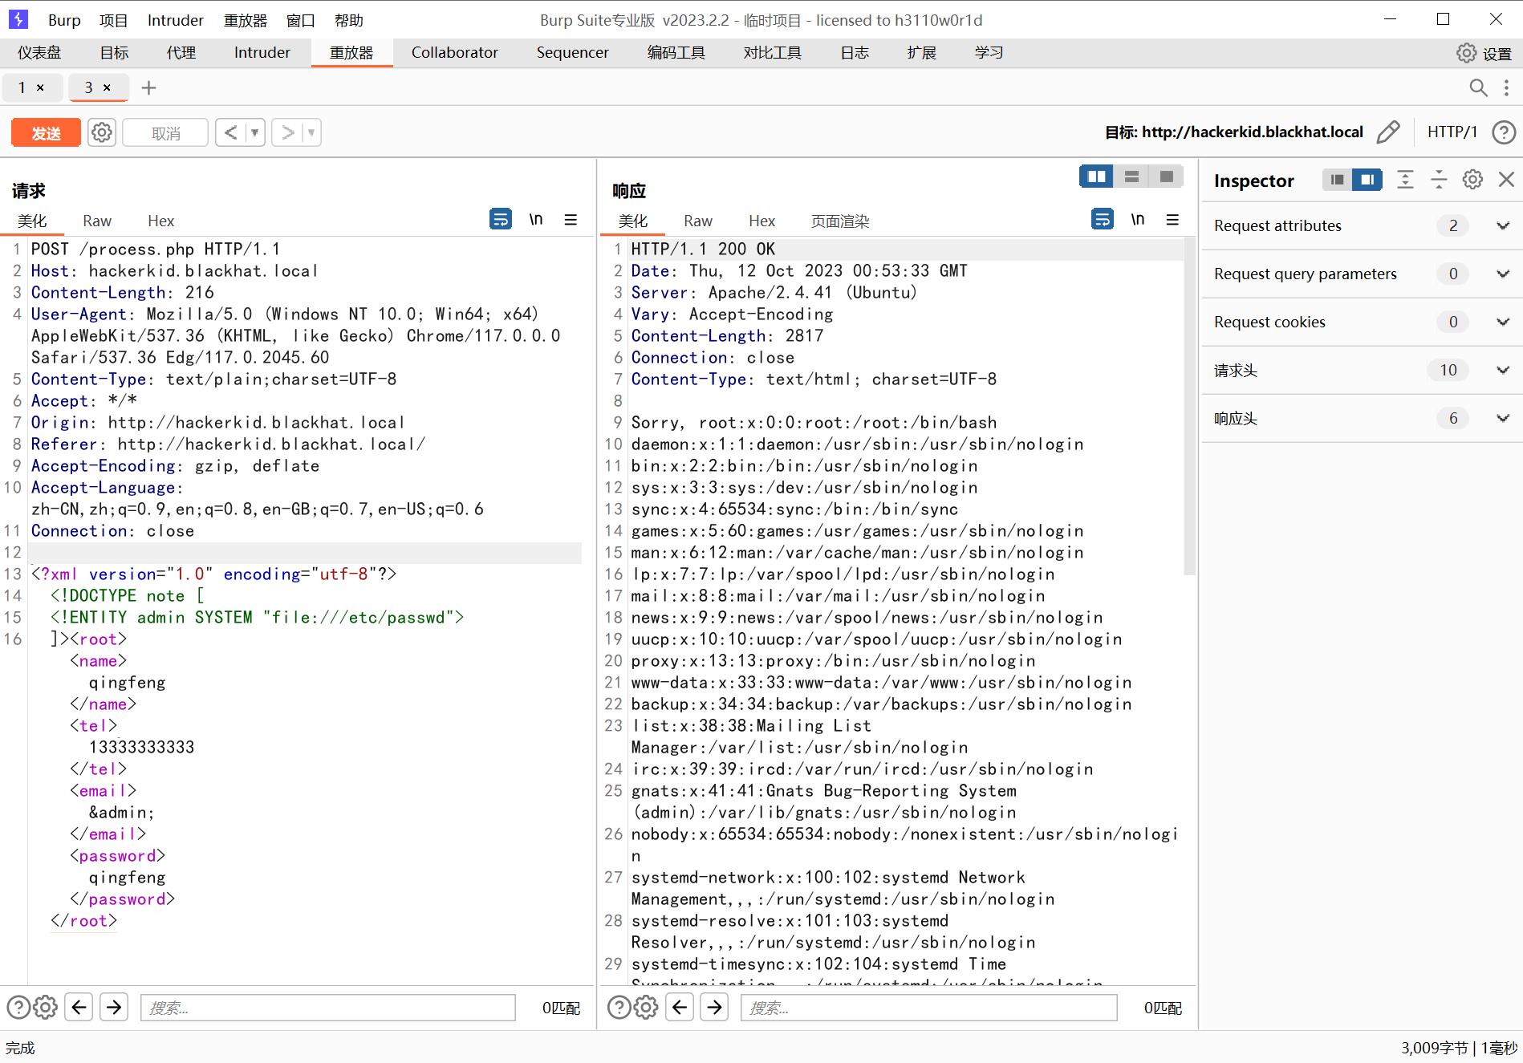Viewport: 1523px width, 1063px height.
Task: Open Repeater help question mark icon
Action: click(1504, 132)
